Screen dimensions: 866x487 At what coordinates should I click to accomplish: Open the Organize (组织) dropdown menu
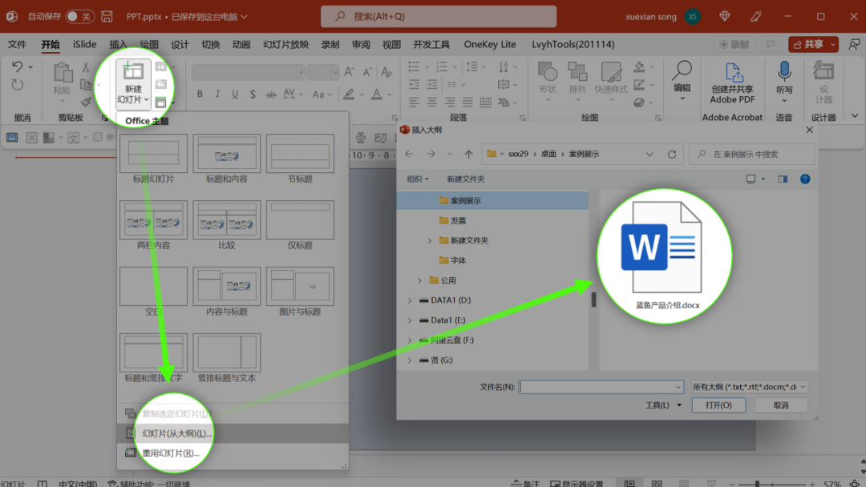(x=417, y=179)
